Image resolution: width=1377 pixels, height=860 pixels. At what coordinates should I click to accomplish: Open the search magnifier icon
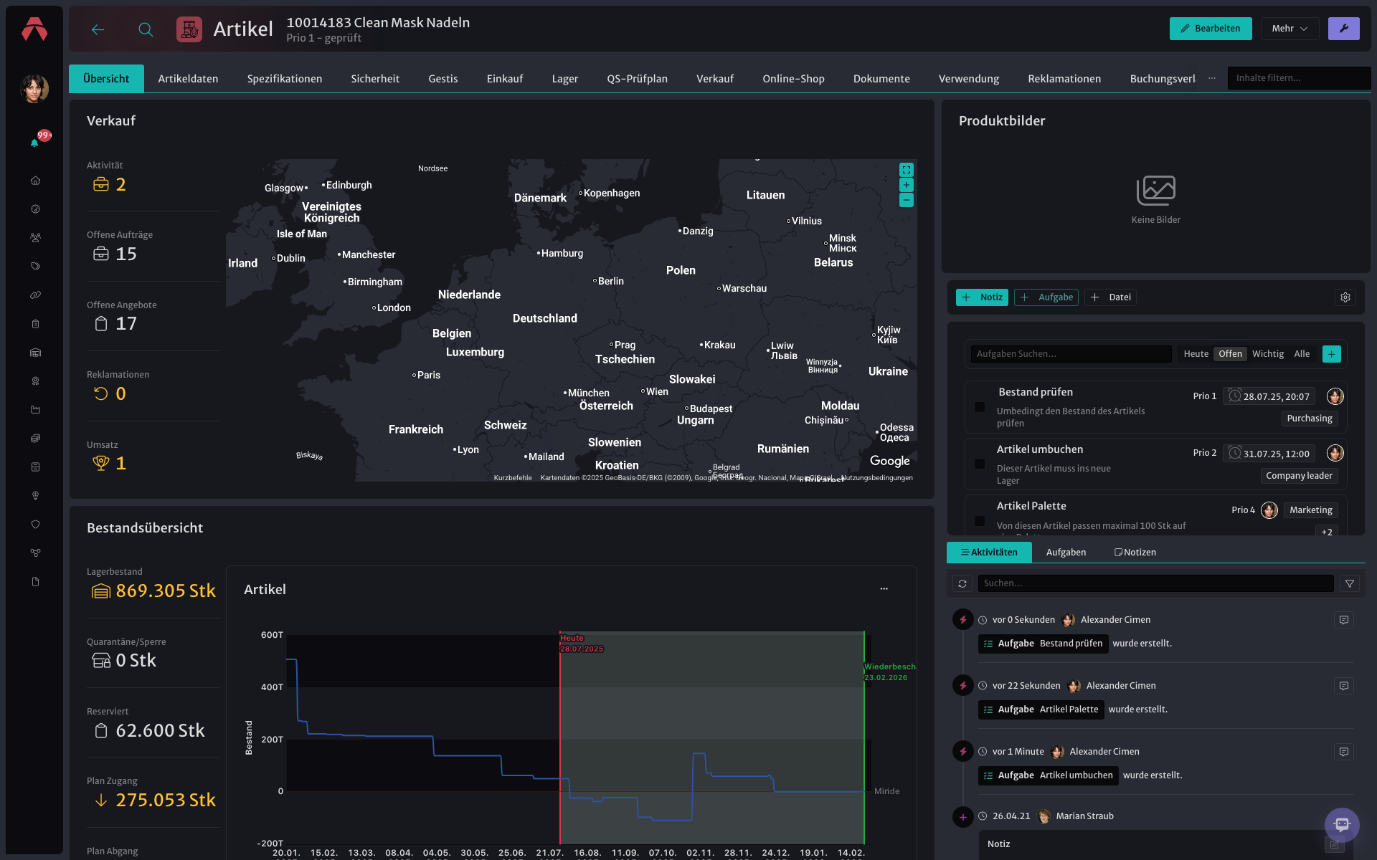click(x=146, y=29)
